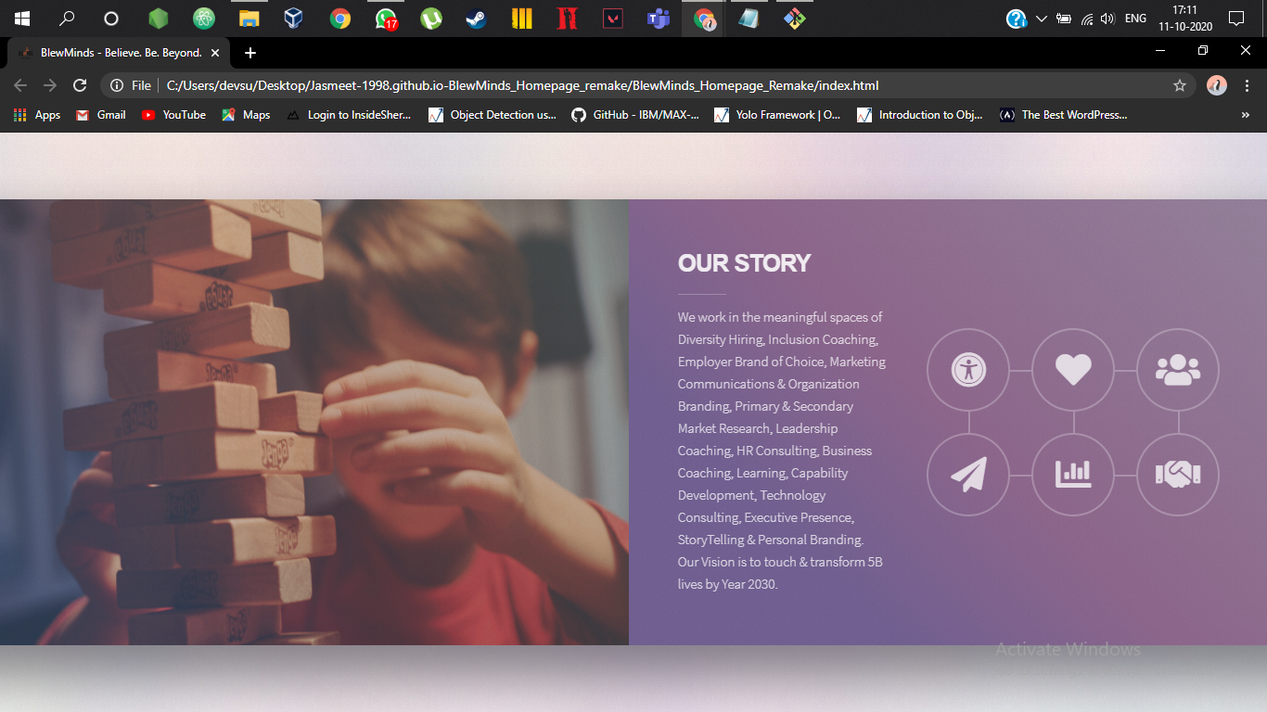This screenshot has height=712, width=1267.
Task: Open the volume control in system tray
Action: [x=1107, y=19]
